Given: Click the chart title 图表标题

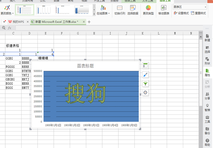Looking at the screenshot, I should 86,66.
